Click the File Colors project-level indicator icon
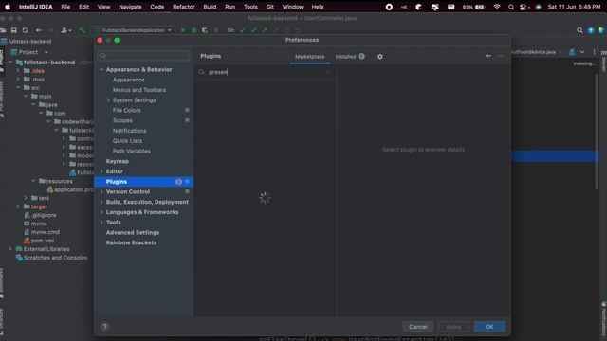The width and height of the screenshot is (607, 341). (188, 110)
